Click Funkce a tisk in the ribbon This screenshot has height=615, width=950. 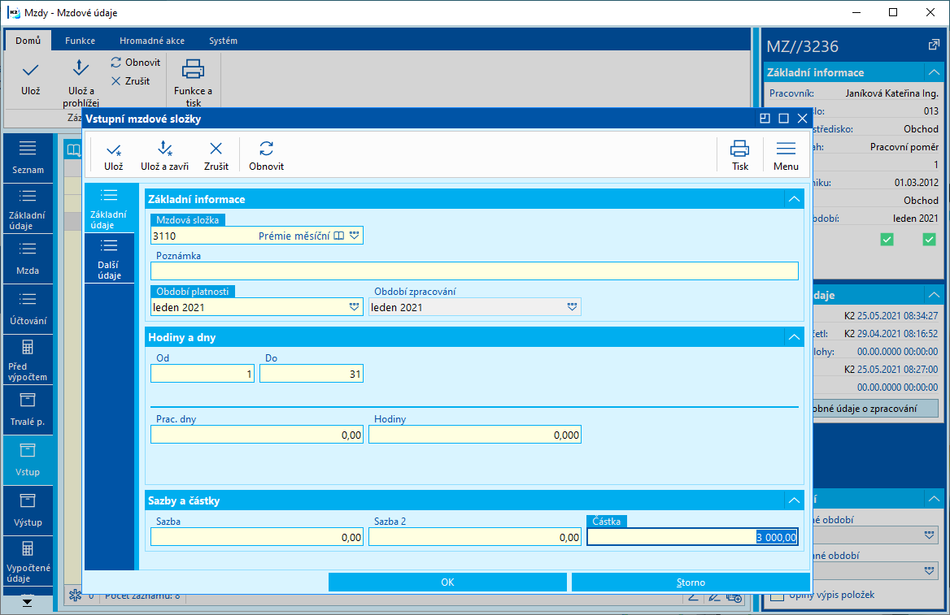coord(193,83)
